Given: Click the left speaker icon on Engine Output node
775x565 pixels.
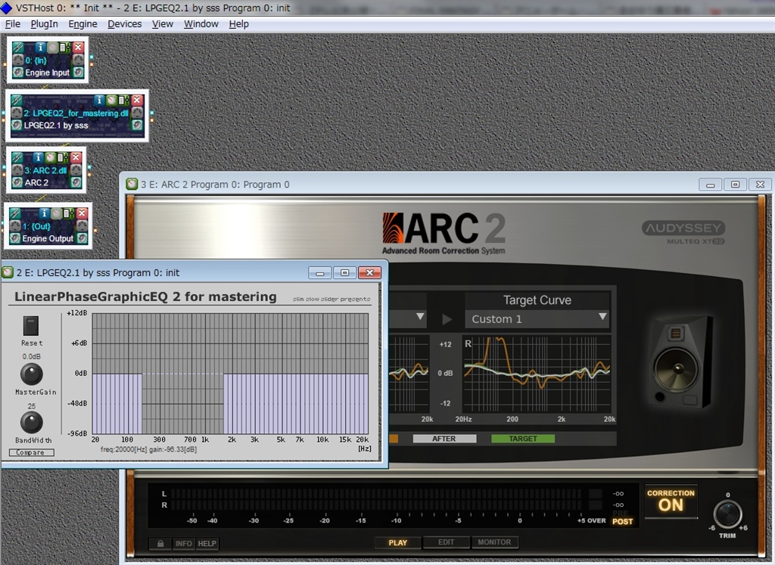Looking at the screenshot, I should pos(15,238).
